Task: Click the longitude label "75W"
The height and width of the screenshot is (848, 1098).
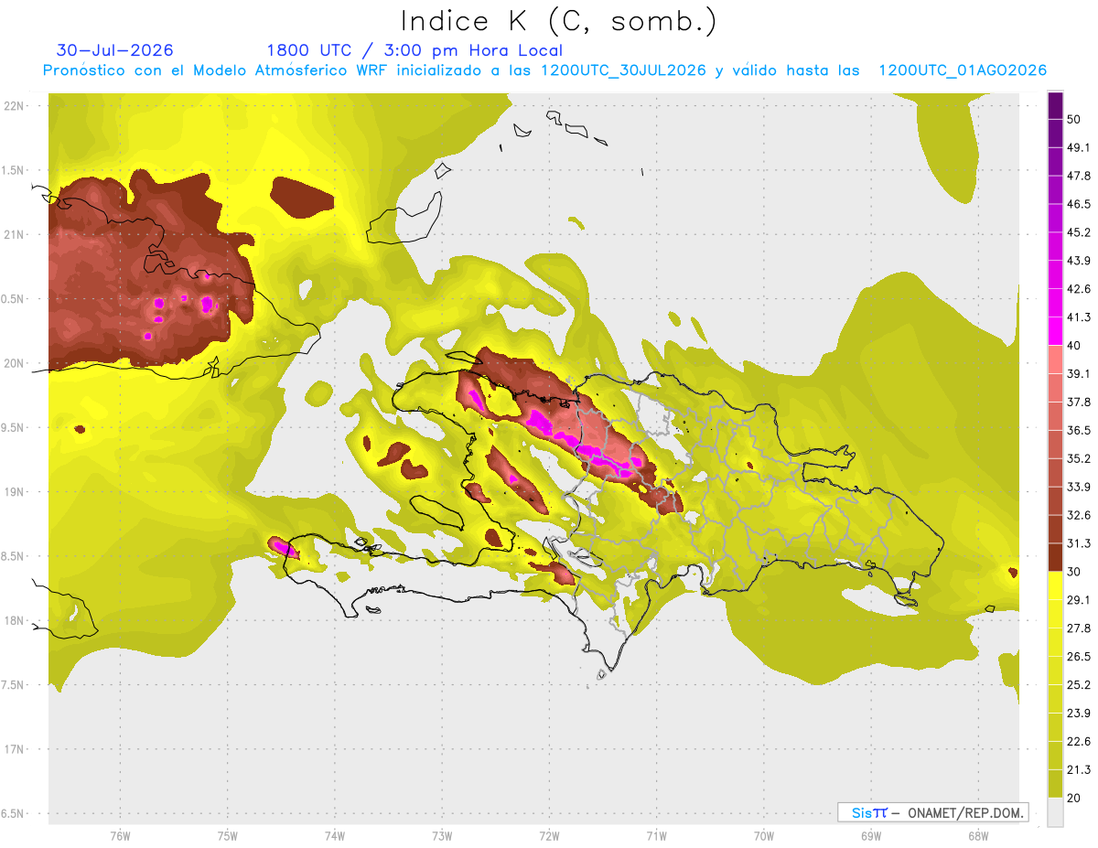Action: tap(227, 836)
